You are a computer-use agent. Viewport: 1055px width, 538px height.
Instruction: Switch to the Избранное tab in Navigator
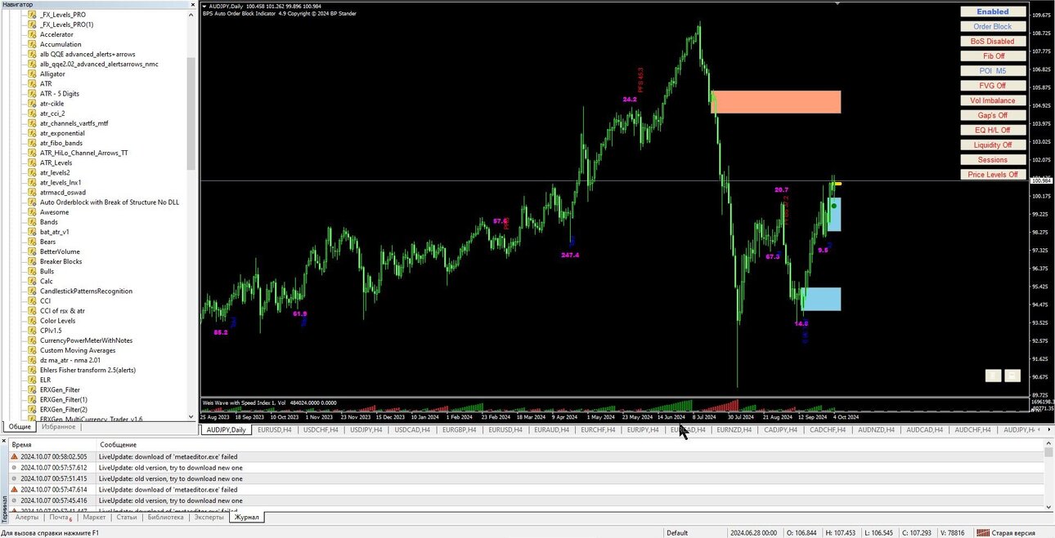(58, 427)
